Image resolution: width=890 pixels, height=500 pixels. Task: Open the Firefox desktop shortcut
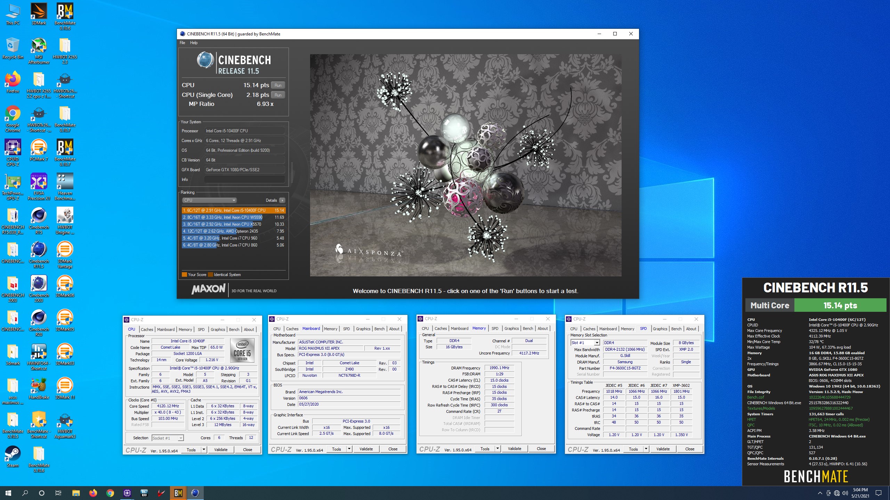click(x=13, y=82)
